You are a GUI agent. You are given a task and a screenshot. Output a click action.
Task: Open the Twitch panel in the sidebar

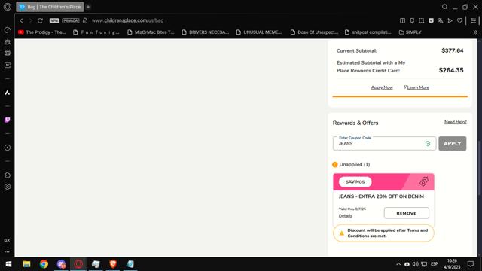[8, 120]
